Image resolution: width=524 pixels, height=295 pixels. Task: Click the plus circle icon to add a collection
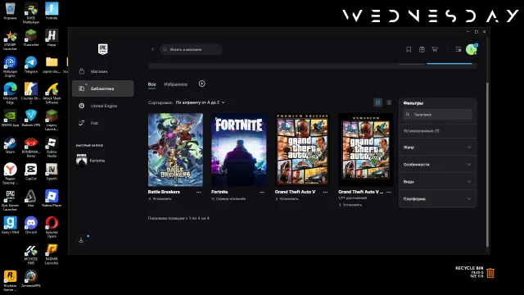pos(202,84)
